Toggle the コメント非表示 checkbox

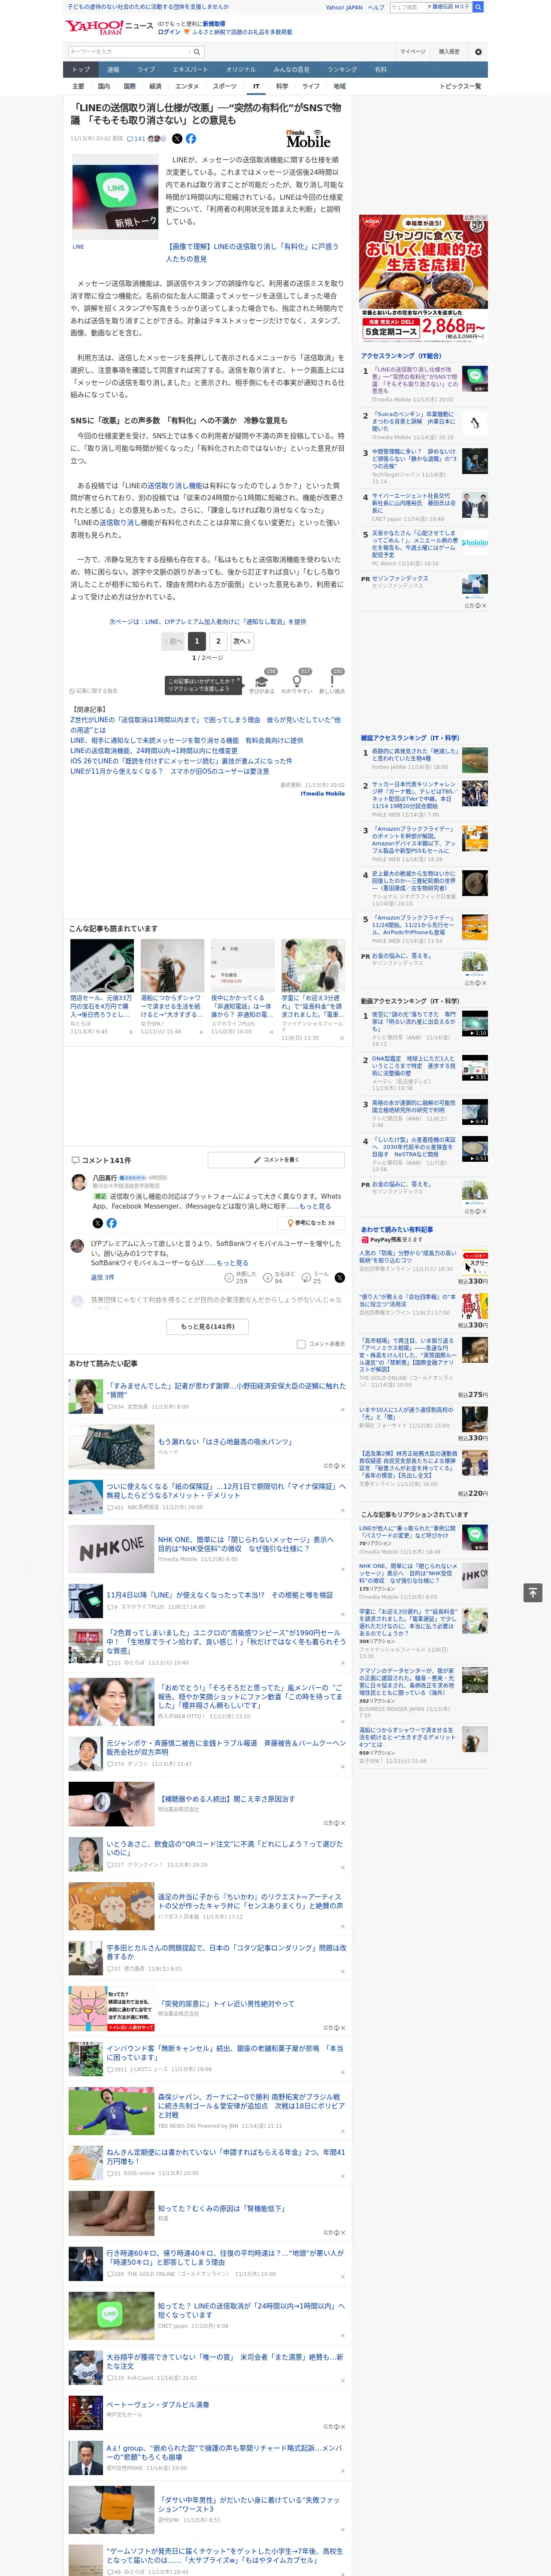301,1344
